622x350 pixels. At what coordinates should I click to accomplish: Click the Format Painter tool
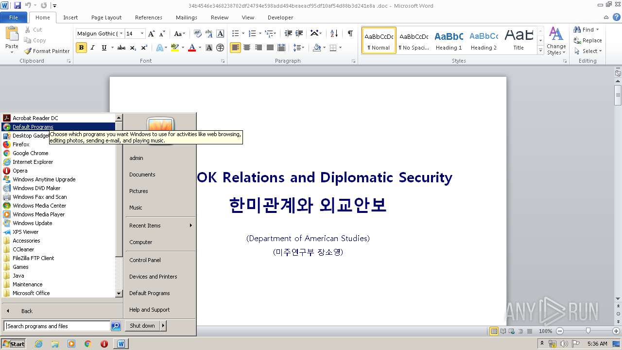click(47, 51)
